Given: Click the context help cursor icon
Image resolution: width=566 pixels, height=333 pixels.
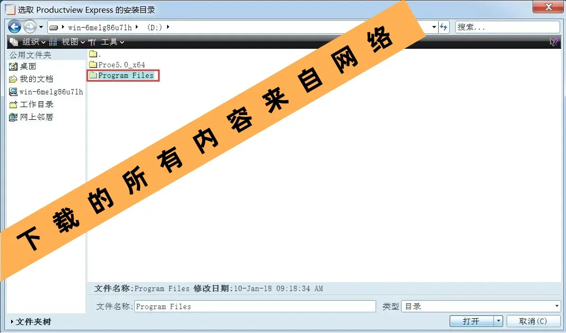Looking at the screenshot, I should point(553,42).
